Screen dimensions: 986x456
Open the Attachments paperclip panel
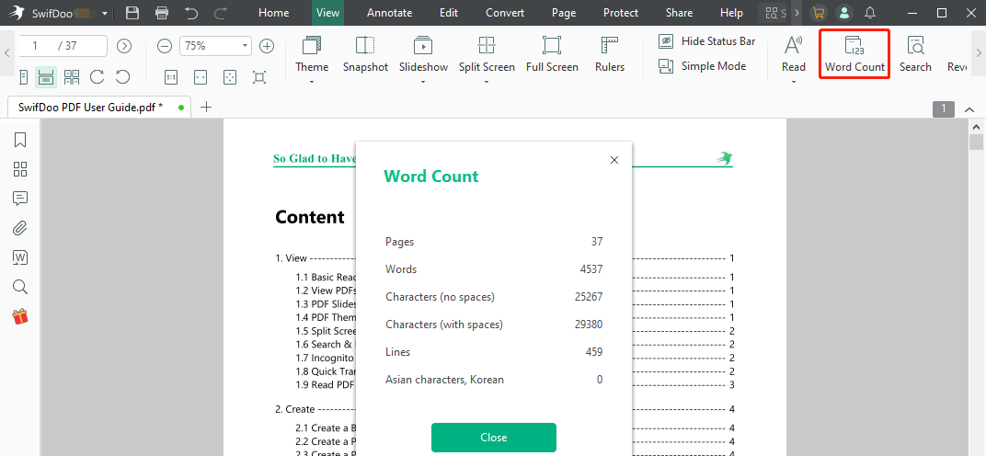coord(20,228)
